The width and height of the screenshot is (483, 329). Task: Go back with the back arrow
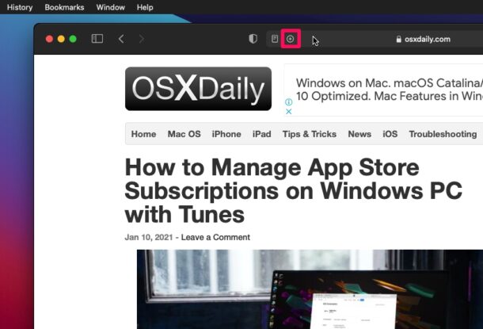121,39
